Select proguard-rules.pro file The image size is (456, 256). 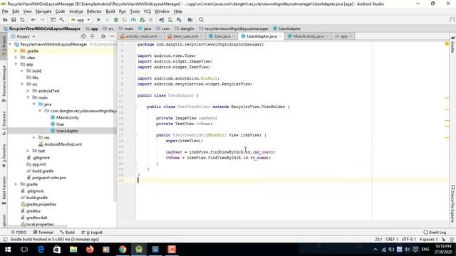(49, 178)
